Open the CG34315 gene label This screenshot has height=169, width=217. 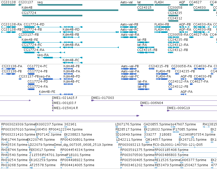[x=144, y=7]
